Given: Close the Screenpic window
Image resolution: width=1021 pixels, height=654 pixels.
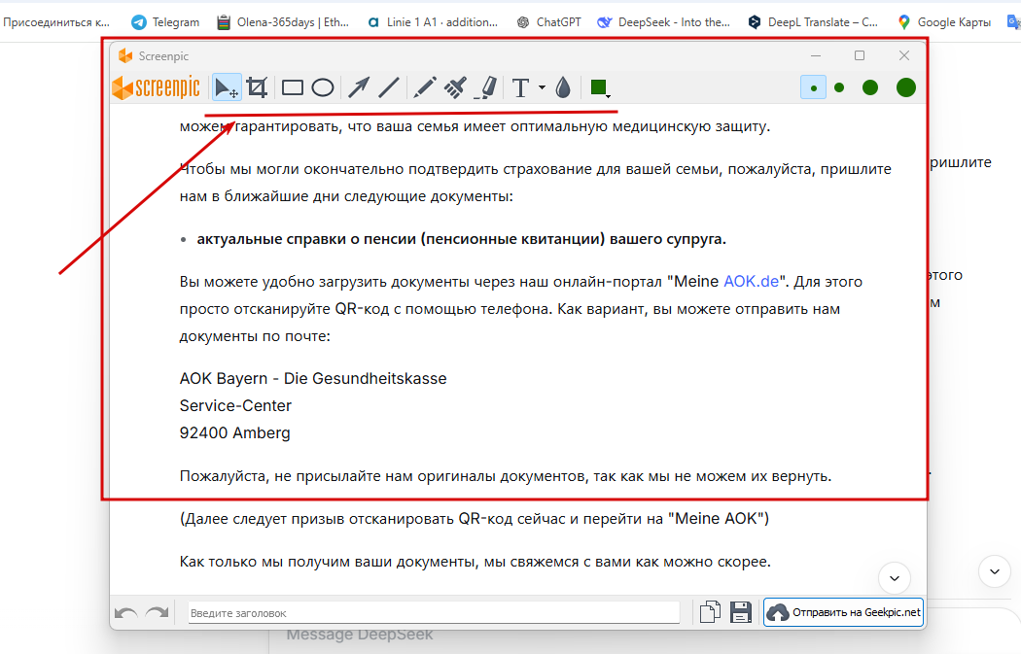Looking at the screenshot, I should (903, 55).
